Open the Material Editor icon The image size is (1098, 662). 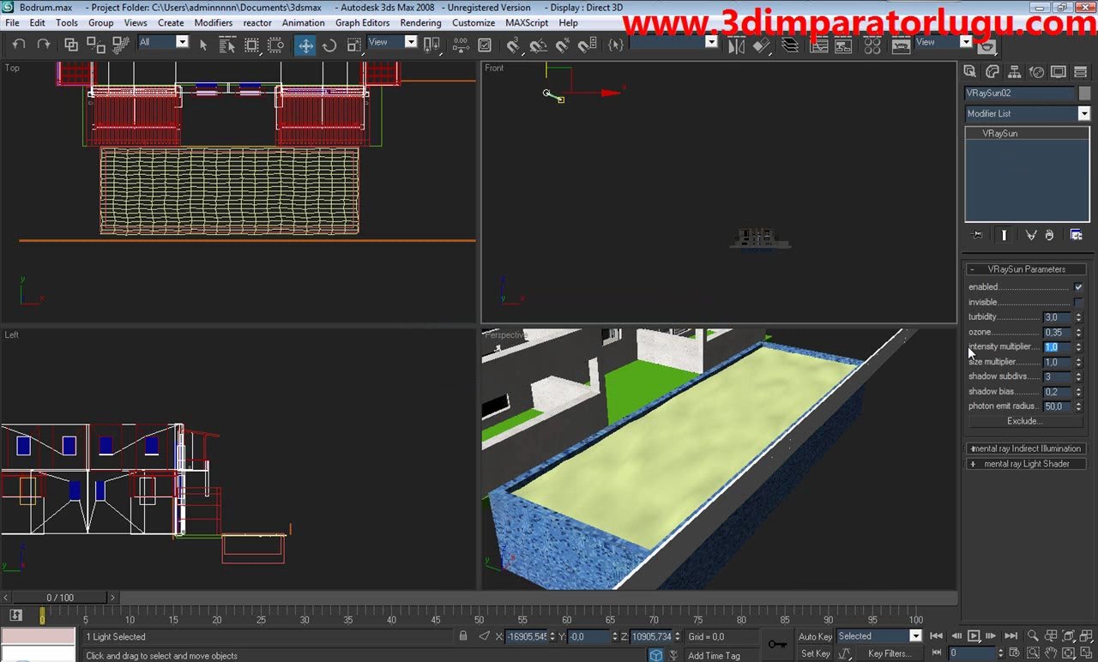(x=872, y=45)
